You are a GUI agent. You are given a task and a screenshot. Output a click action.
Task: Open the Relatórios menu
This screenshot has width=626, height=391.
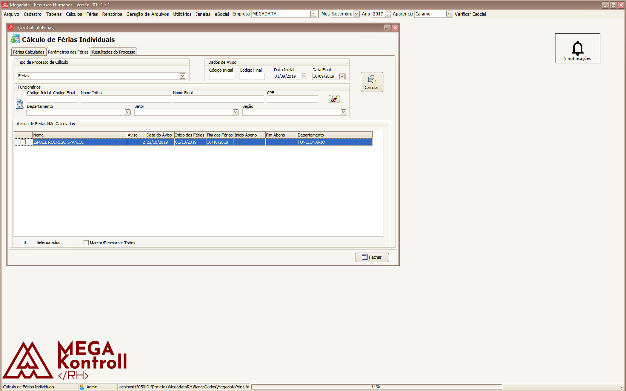(x=112, y=14)
